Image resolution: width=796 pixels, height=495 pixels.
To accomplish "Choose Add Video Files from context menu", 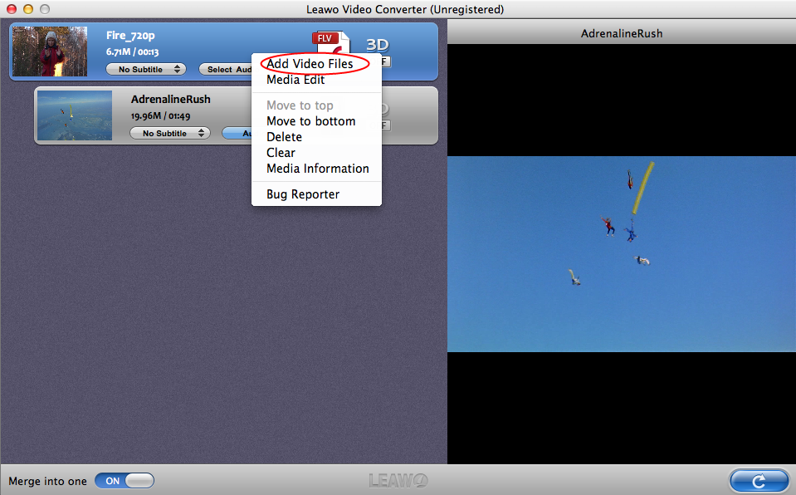I will coord(310,63).
